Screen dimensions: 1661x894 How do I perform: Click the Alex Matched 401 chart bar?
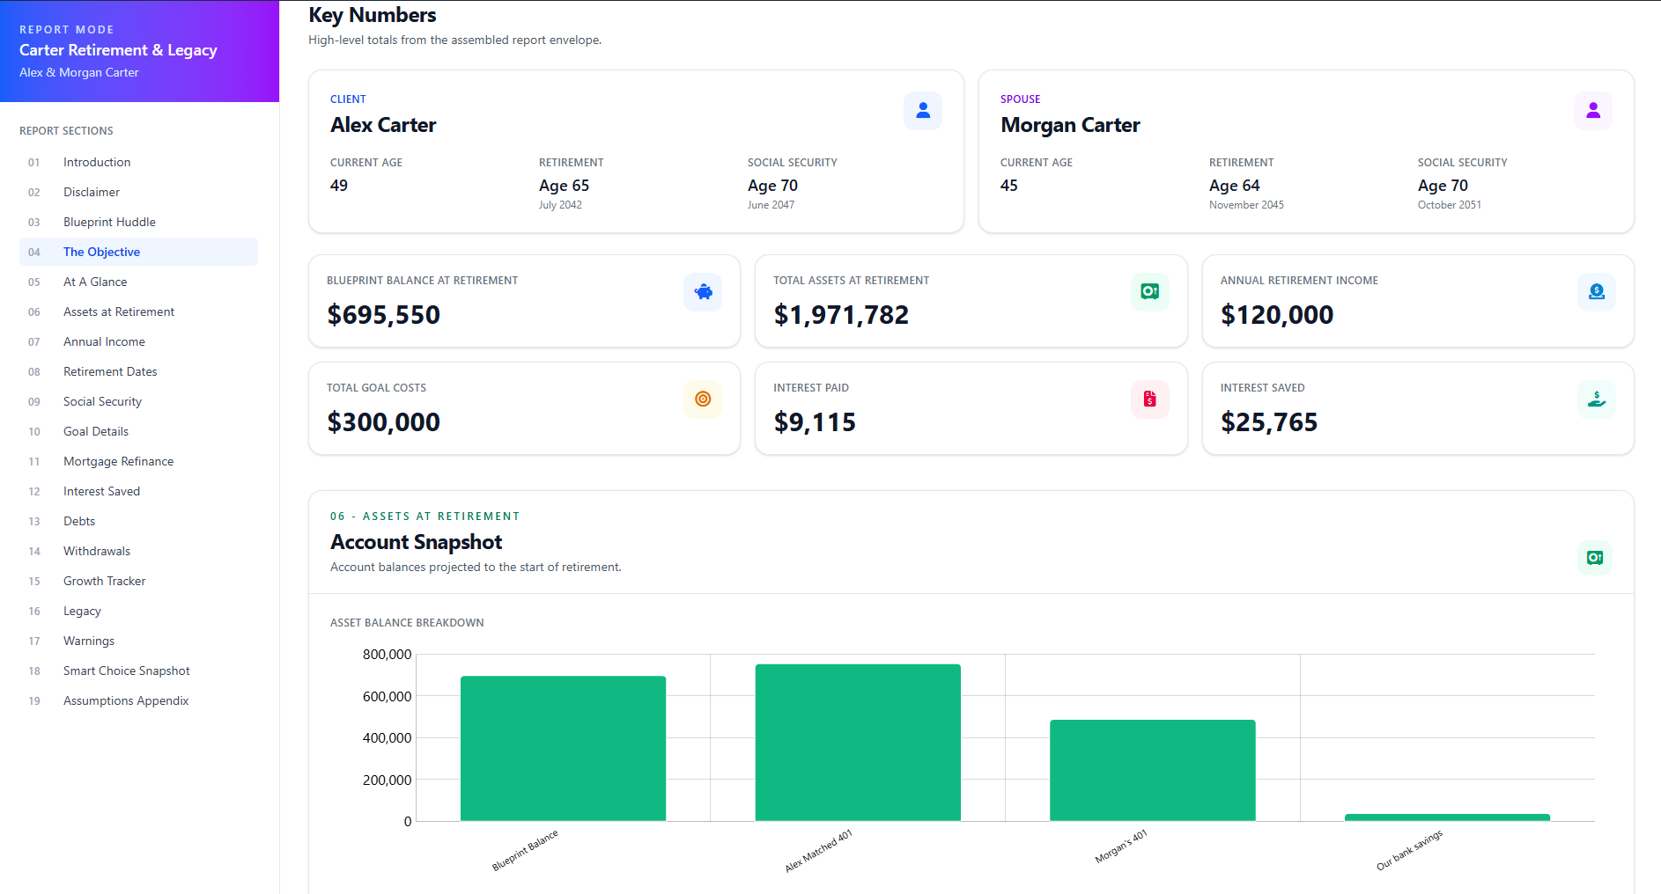pos(858,743)
